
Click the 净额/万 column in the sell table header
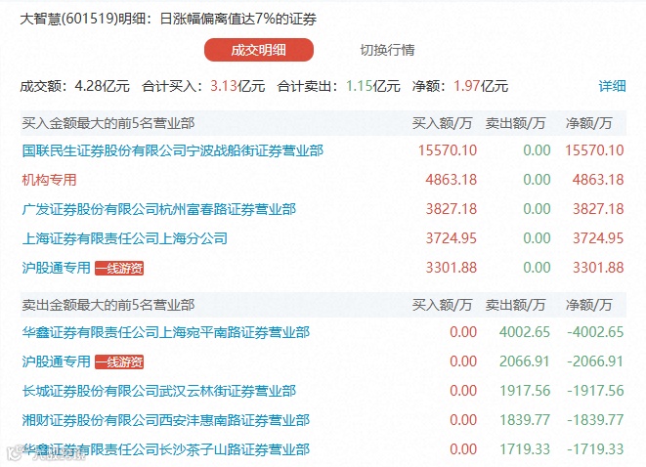click(588, 305)
